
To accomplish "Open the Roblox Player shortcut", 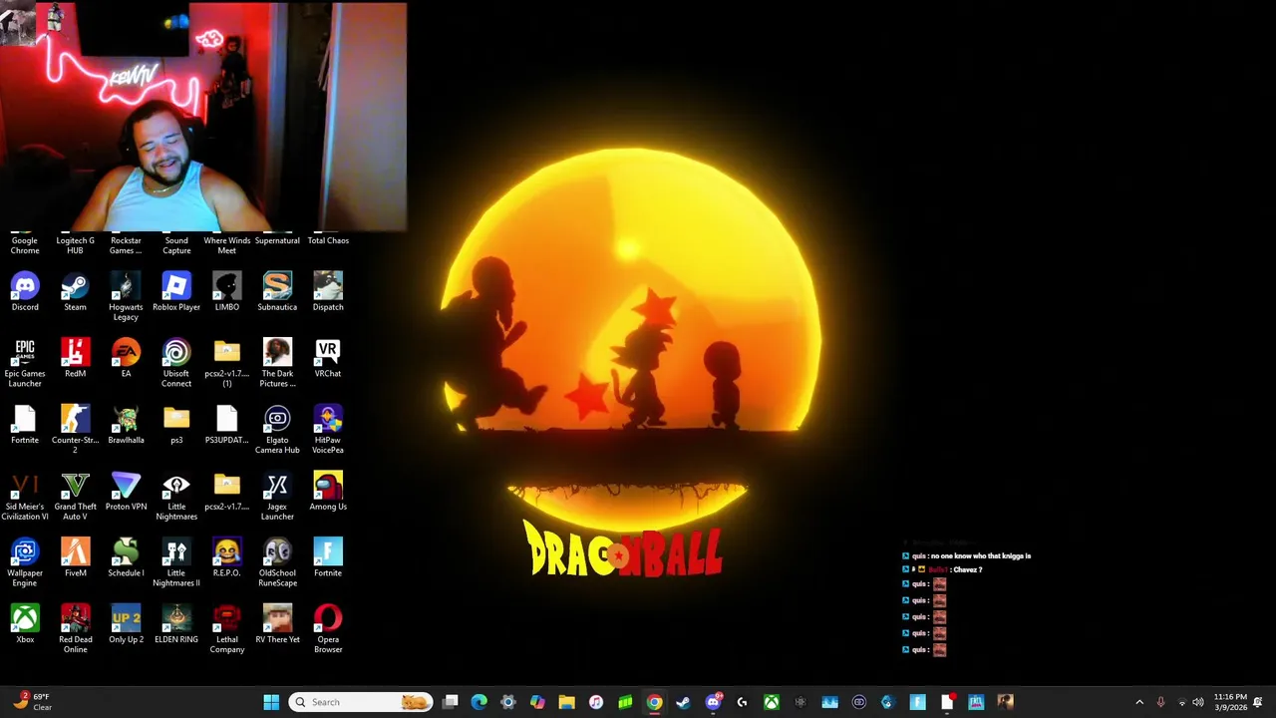I will (176, 292).
